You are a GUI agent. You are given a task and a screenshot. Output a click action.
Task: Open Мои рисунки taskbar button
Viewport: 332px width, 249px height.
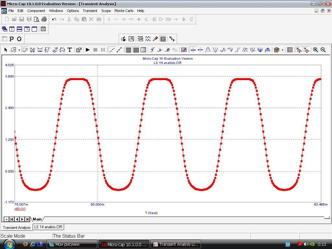point(72,244)
